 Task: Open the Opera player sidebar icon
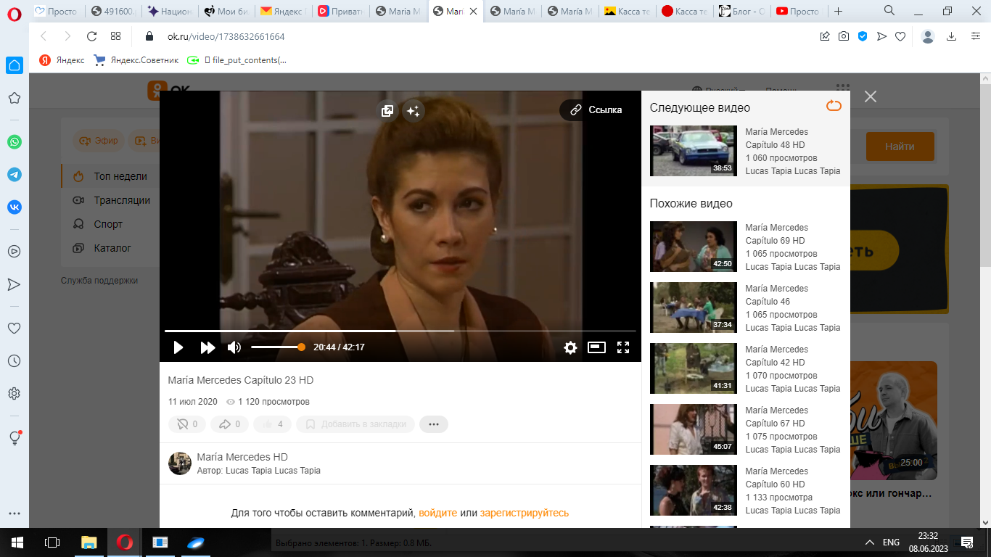tap(14, 252)
